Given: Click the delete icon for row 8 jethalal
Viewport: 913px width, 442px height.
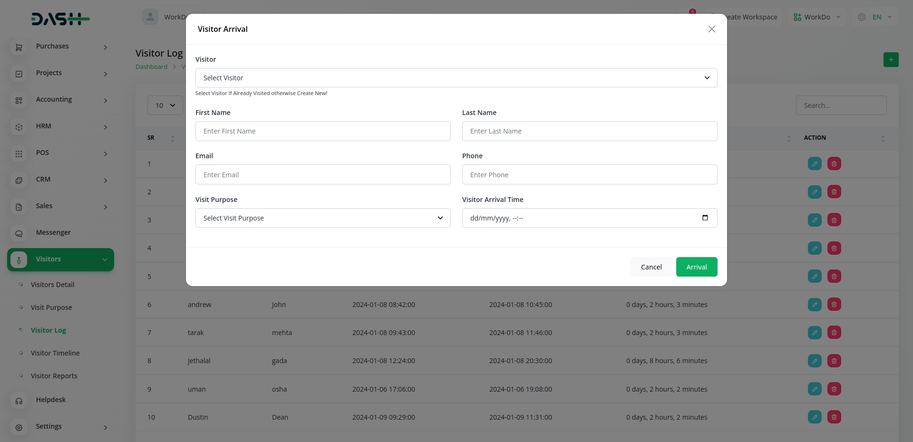Looking at the screenshot, I should click(834, 361).
